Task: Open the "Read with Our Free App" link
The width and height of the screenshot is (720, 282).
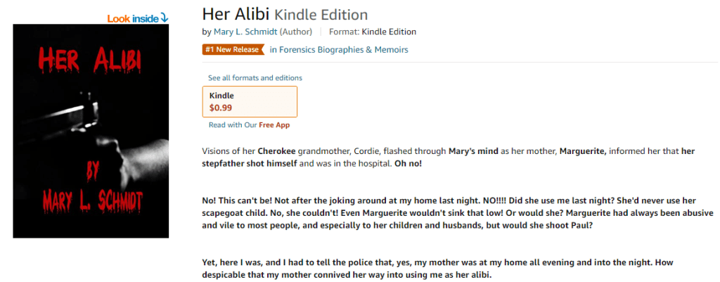Action: [249, 125]
